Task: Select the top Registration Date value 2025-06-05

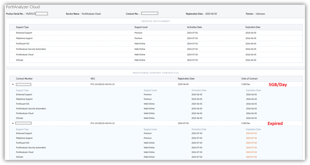Action: click(x=211, y=14)
